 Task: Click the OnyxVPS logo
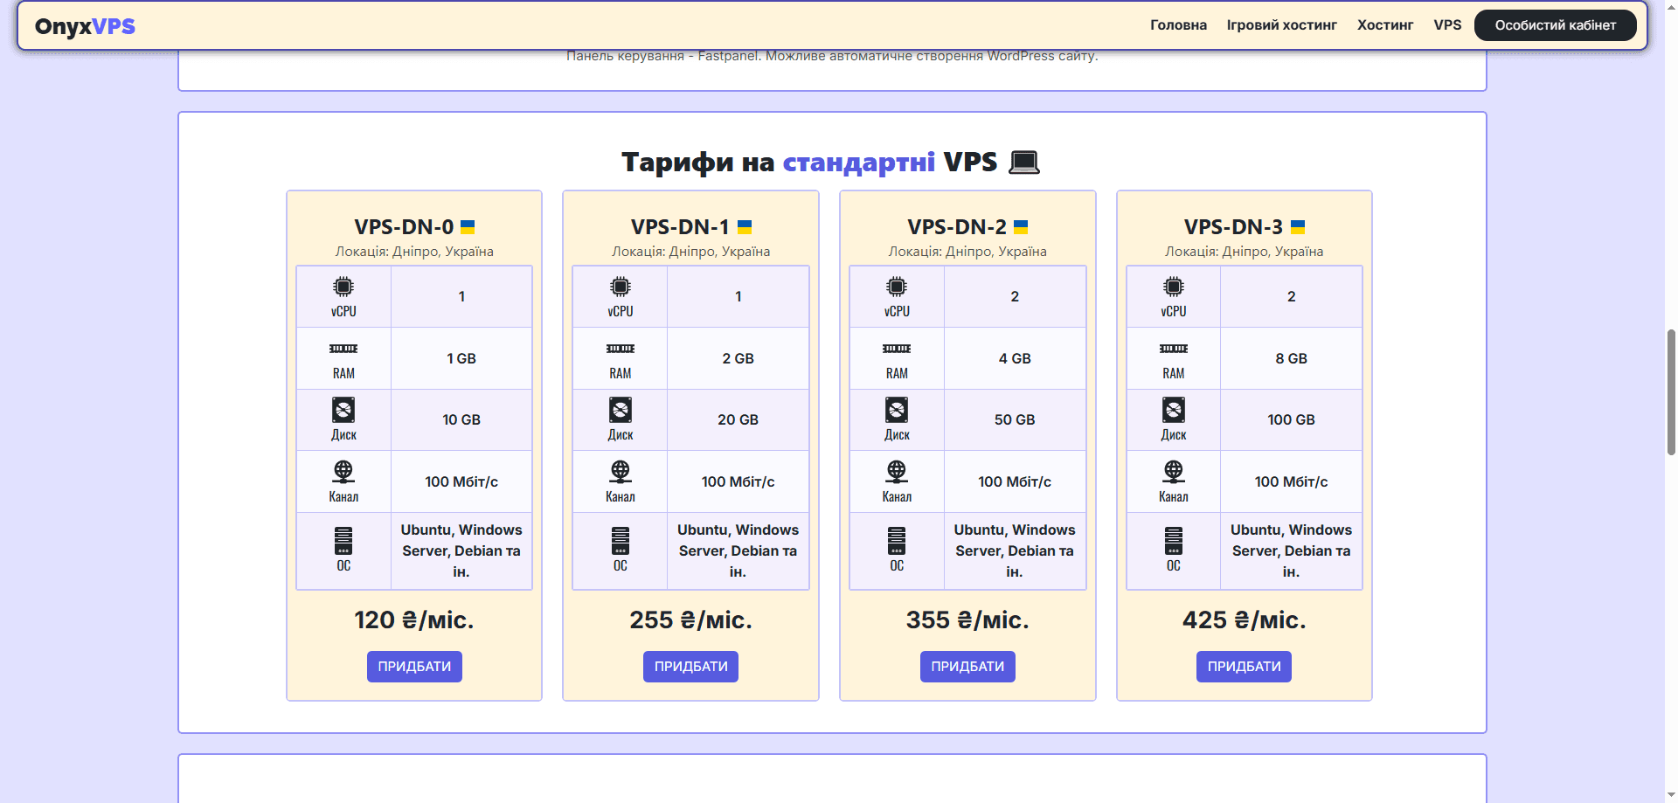85,26
